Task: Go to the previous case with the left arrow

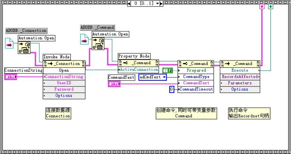Action: [x=129, y=3]
